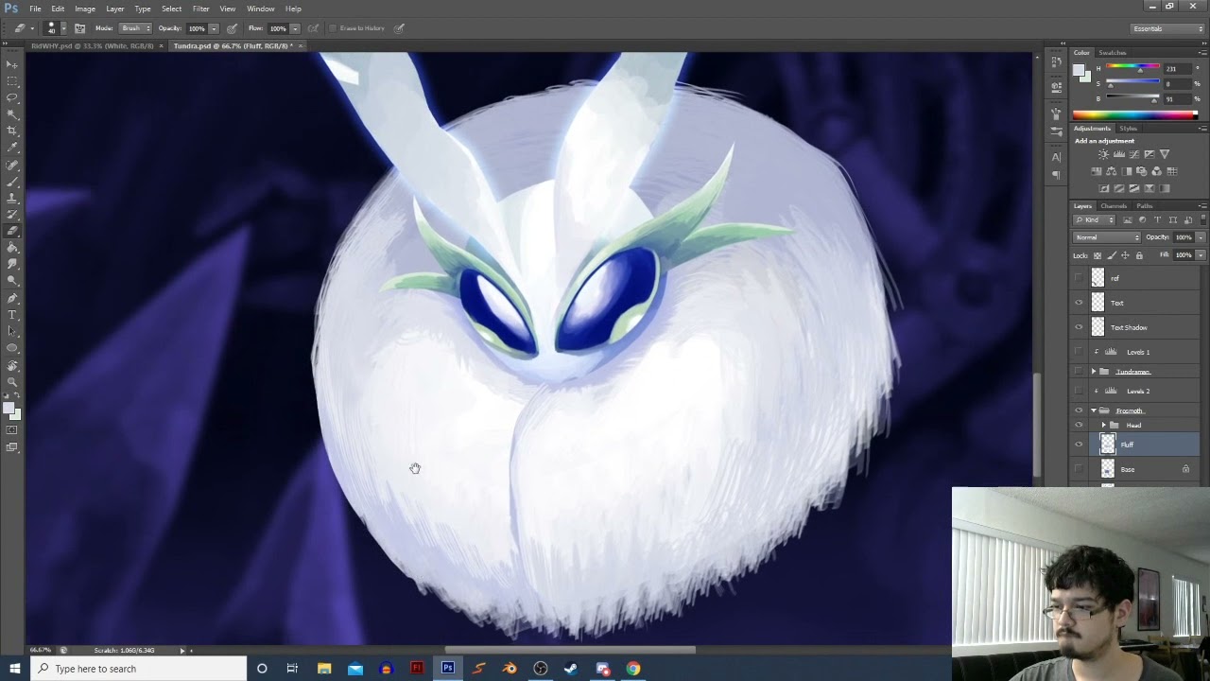Add a Brightness/Contrast adjustment
The width and height of the screenshot is (1210, 681).
[1103, 154]
